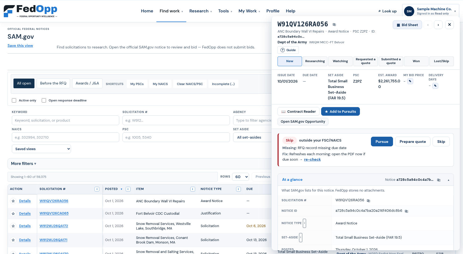Screen dimensions: 463x254
Task: Open info for Solicitation # column
Action: point(97,189)
